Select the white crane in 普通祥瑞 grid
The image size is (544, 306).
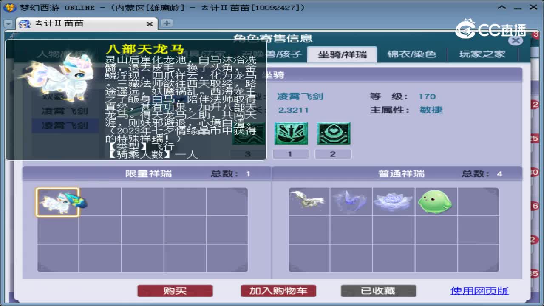tap(308, 201)
